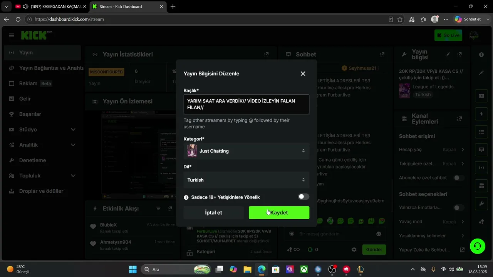Screen dimensions: 493x277
Task: Toggle Sadece 18+ Yetişkinlere Yönelik switch
Action: tap(304, 197)
